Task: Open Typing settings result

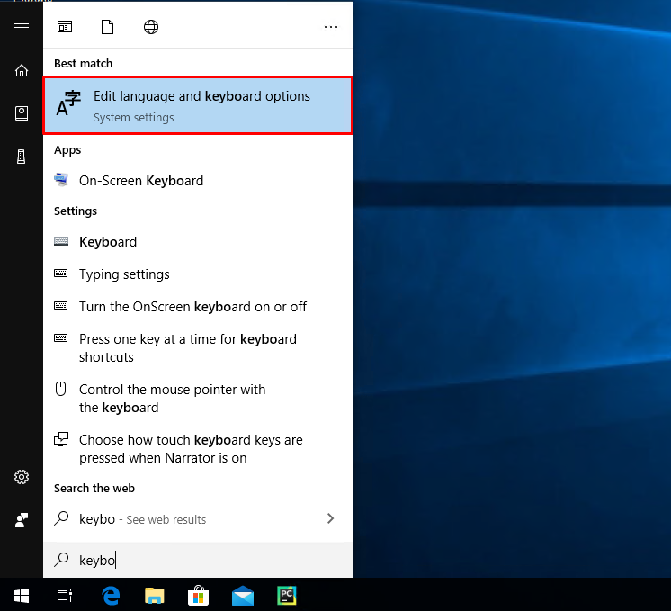Action: (x=198, y=274)
